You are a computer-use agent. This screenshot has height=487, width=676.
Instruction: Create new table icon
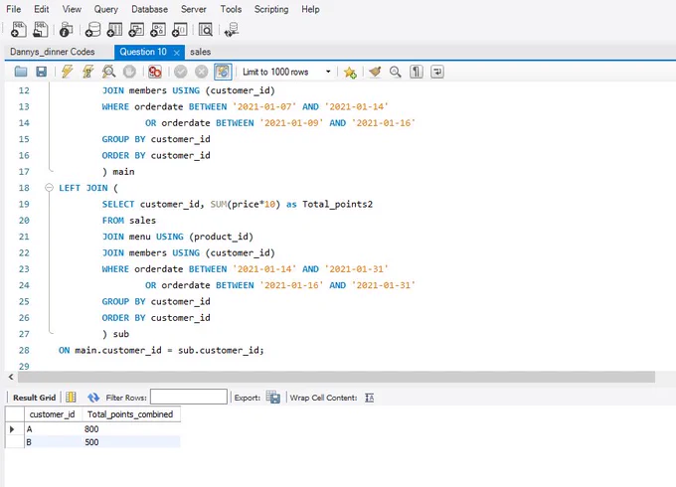click(x=114, y=30)
